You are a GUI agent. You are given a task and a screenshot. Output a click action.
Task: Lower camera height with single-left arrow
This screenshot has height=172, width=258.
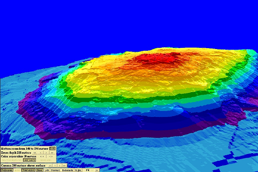tap(55, 166)
